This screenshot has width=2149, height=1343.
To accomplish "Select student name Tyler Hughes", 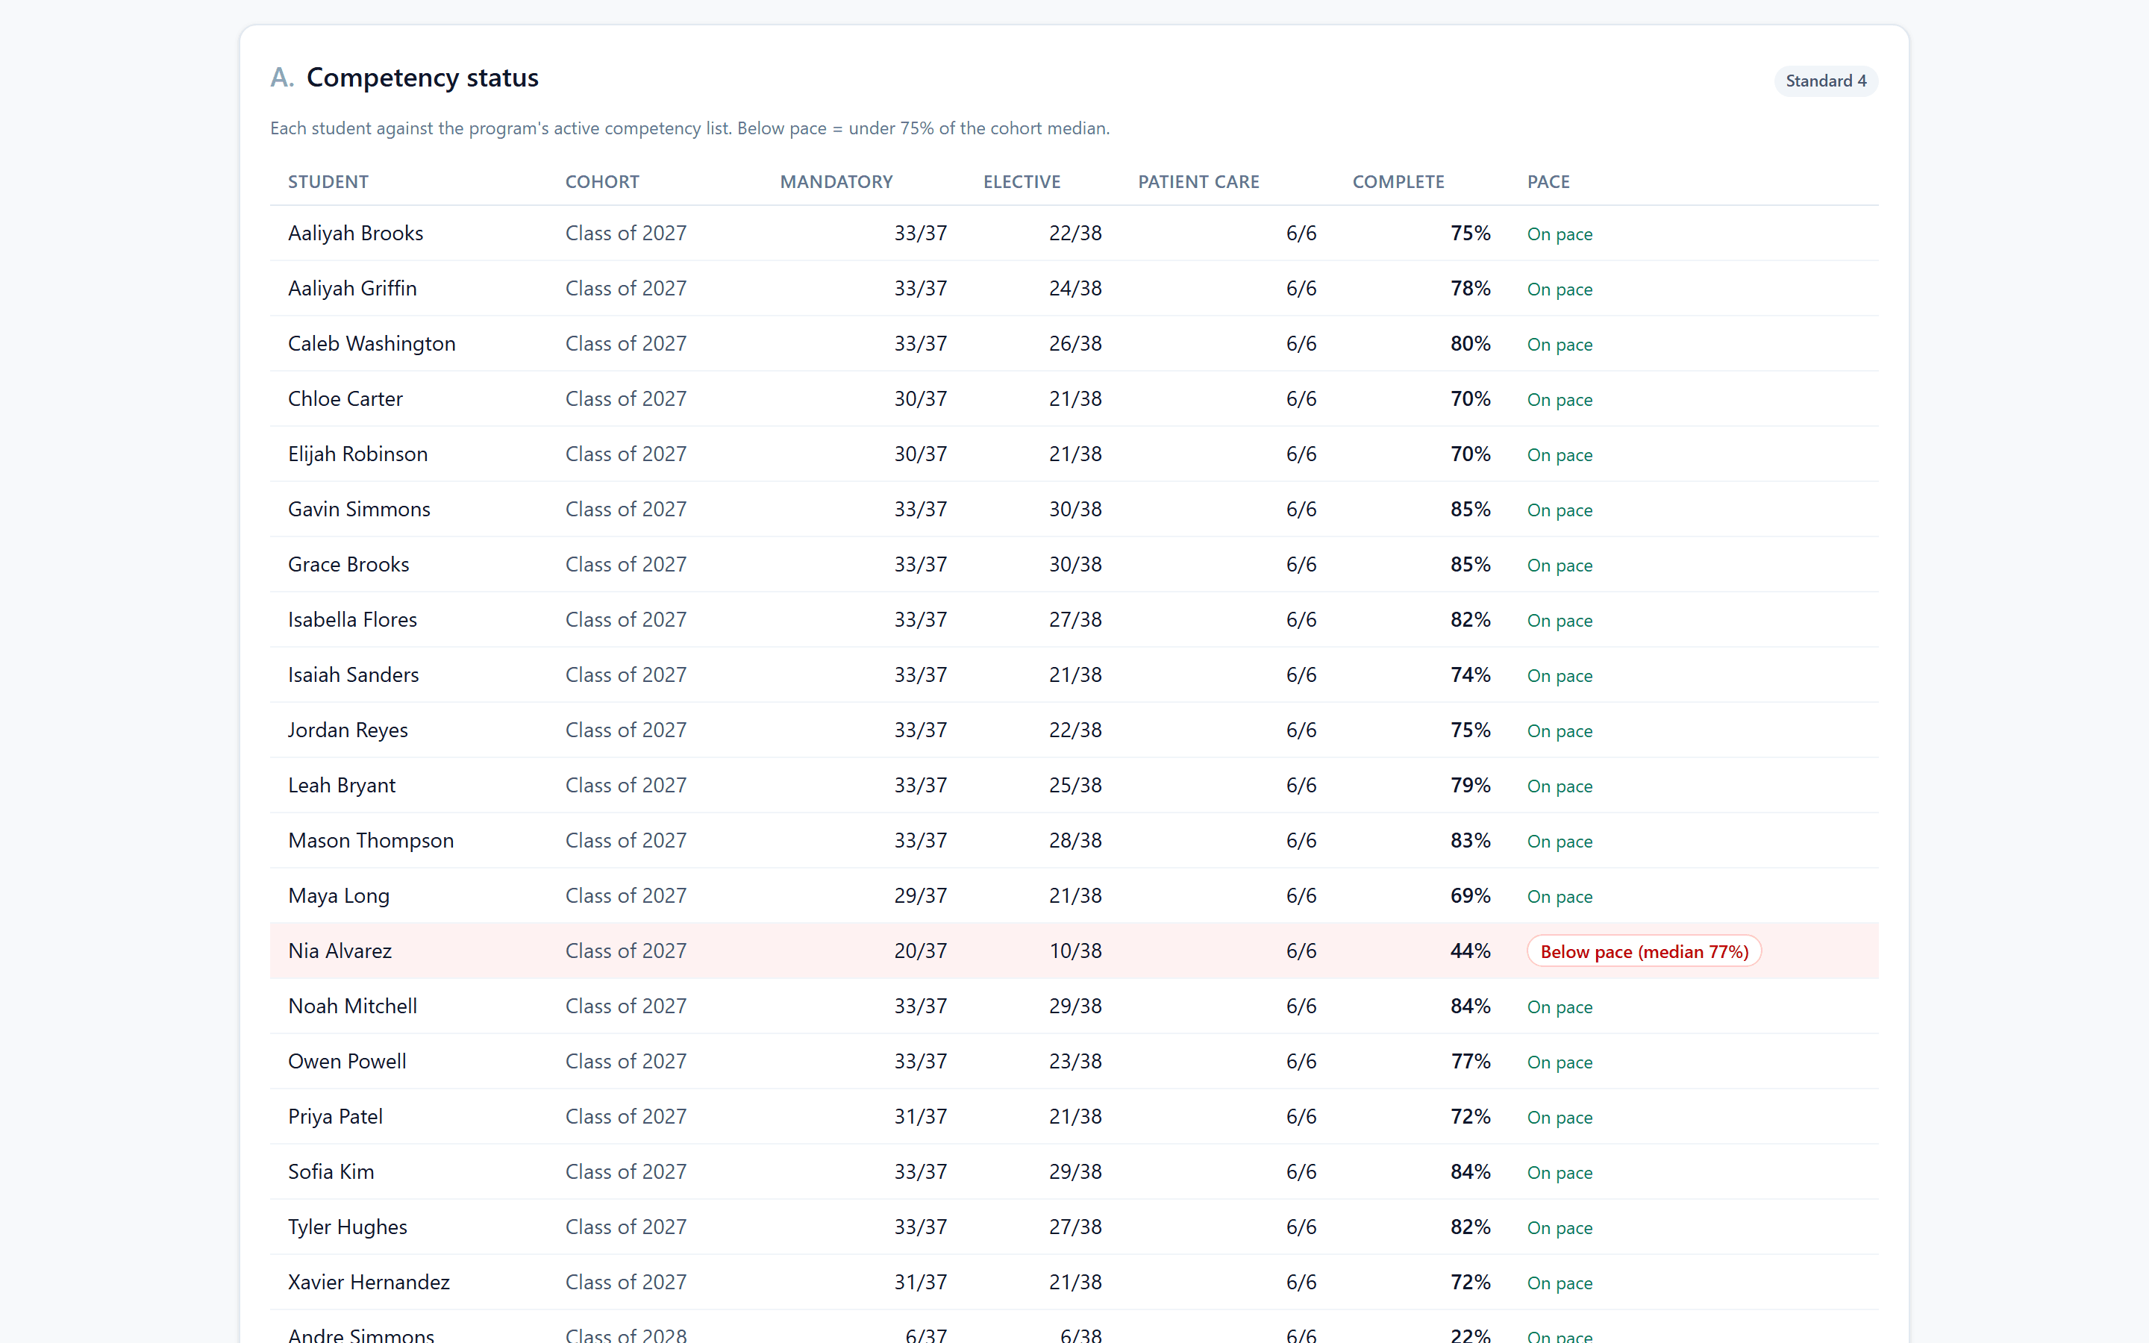I will point(347,1227).
